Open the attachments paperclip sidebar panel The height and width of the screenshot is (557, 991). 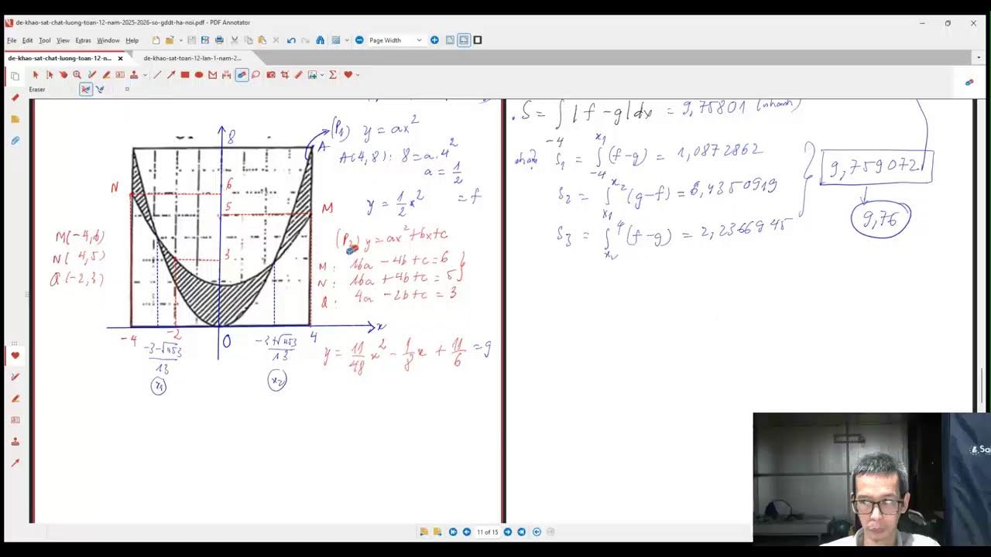pyautogui.click(x=15, y=141)
